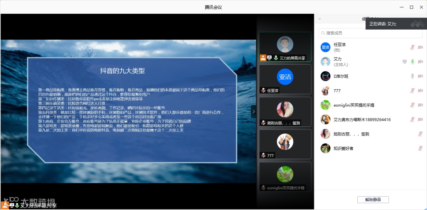
Task: Maximize the 腾讯会议 window
Action: (x=412, y=7)
